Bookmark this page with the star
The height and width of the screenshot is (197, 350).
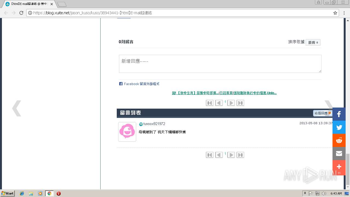335,13
